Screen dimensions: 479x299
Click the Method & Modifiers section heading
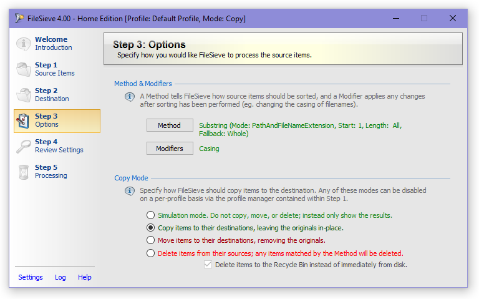coord(143,84)
